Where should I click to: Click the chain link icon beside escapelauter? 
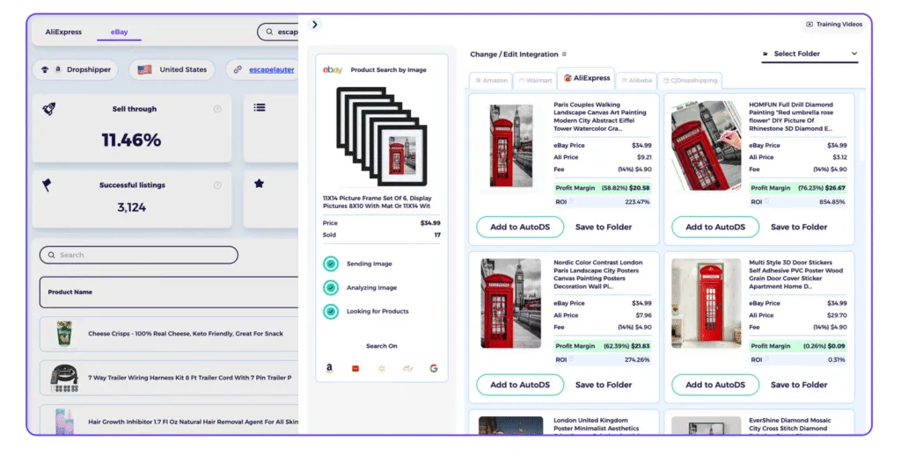pos(238,69)
